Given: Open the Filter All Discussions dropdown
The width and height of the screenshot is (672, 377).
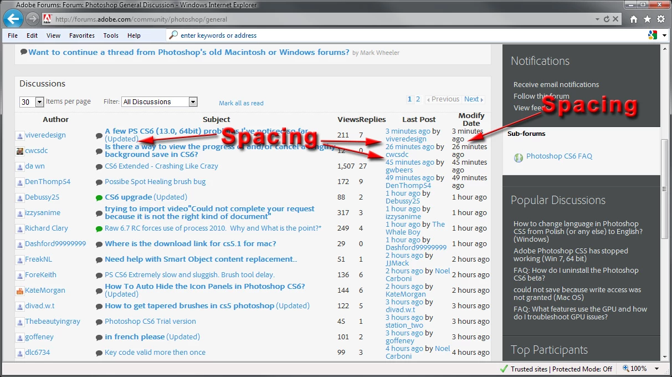Looking at the screenshot, I should tap(160, 102).
